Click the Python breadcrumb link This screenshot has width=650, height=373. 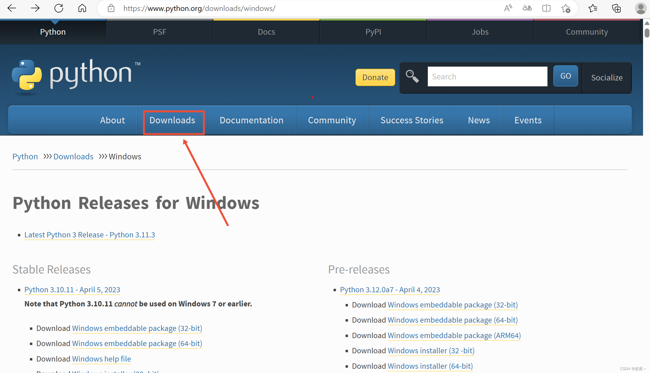click(x=25, y=156)
